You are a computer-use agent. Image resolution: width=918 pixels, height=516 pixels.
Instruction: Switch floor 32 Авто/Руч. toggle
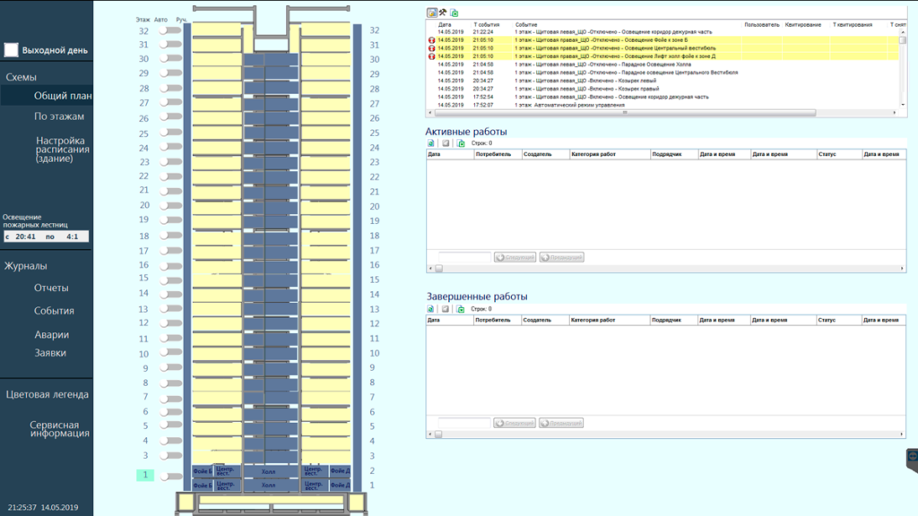(x=169, y=30)
